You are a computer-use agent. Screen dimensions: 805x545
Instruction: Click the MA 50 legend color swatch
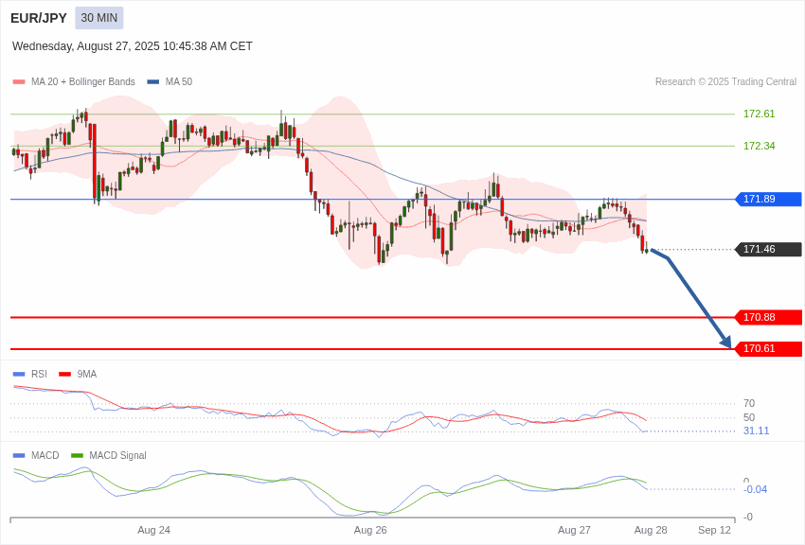pyautogui.click(x=153, y=81)
